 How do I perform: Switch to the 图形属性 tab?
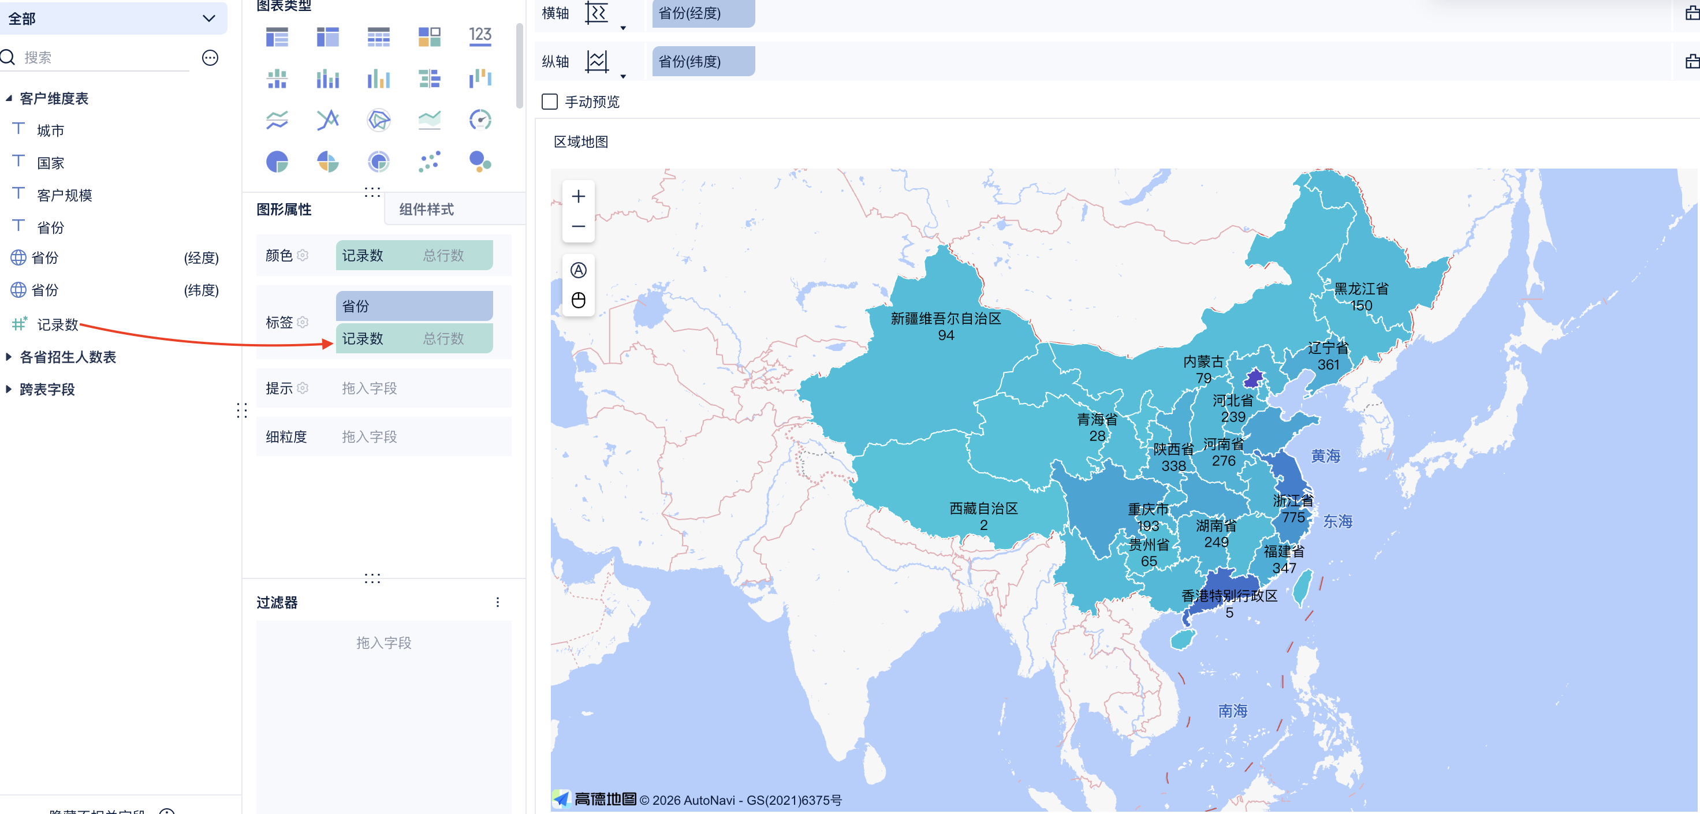tap(284, 209)
